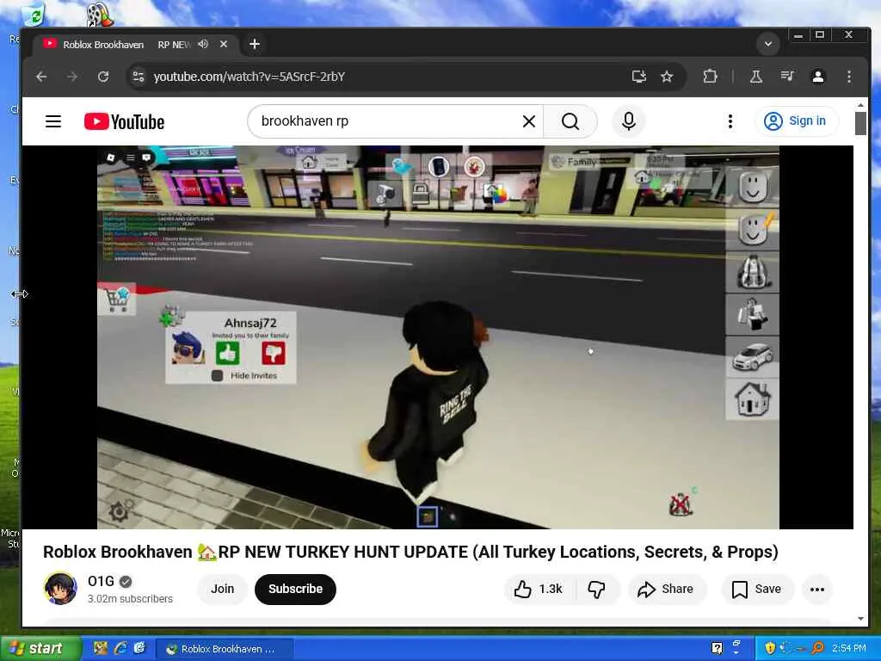Open the media control icon in the Chrome toolbar
Viewport: 881px width, 661px height.
coord(787,77)
